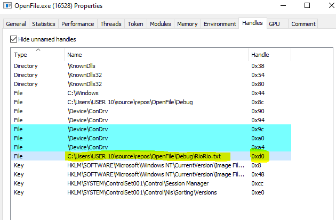Viewport: 336px width, 220px height.
Task: Open the Modules tab
Action: point(161,24)
